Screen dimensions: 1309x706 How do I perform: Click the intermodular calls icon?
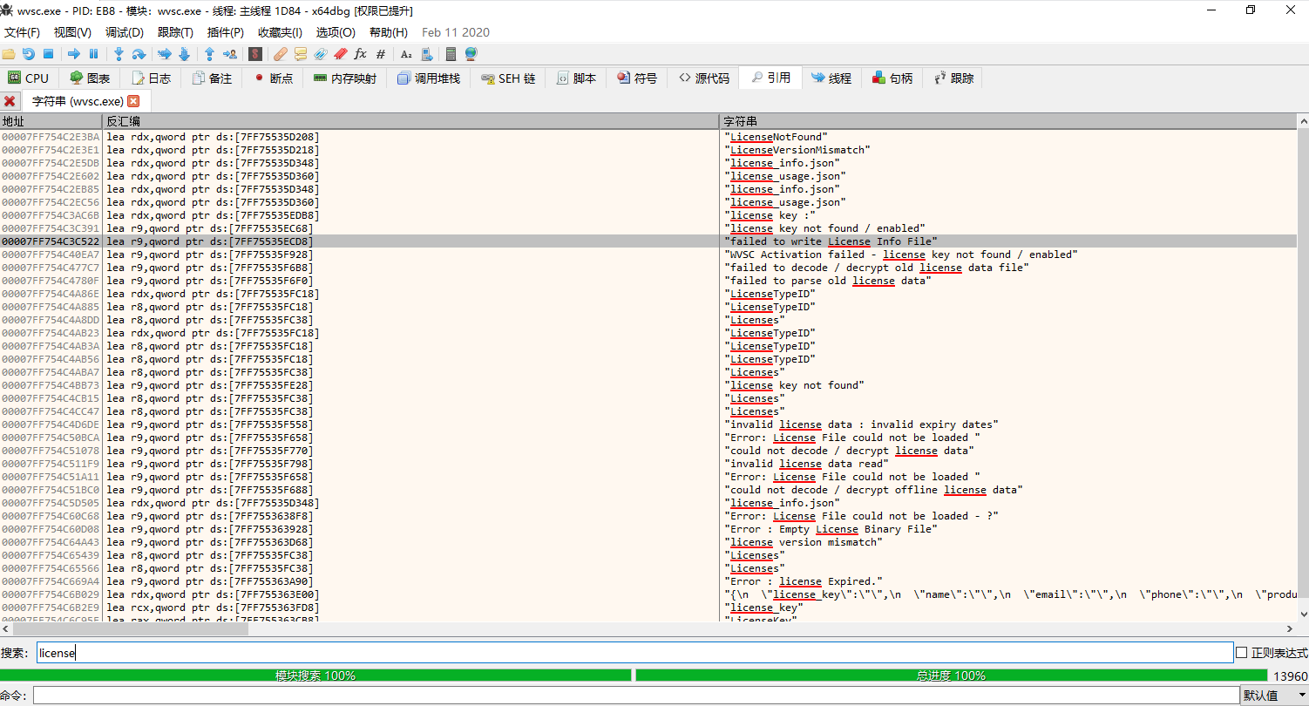426,54
